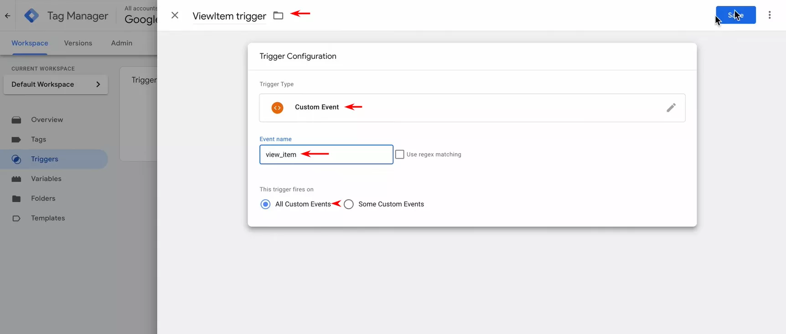Screen dimensions: 786x334
Task: Click the Event name field containing view_item
Action: coord(326,154)
